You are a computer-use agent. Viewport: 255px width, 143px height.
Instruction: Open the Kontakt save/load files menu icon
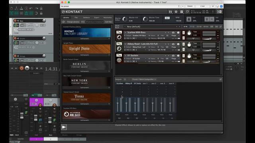170,12
